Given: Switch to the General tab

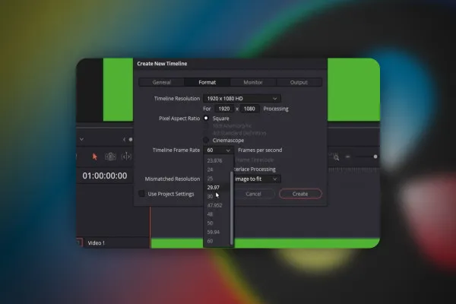Looking at the screenshot, I should (161, 82).
